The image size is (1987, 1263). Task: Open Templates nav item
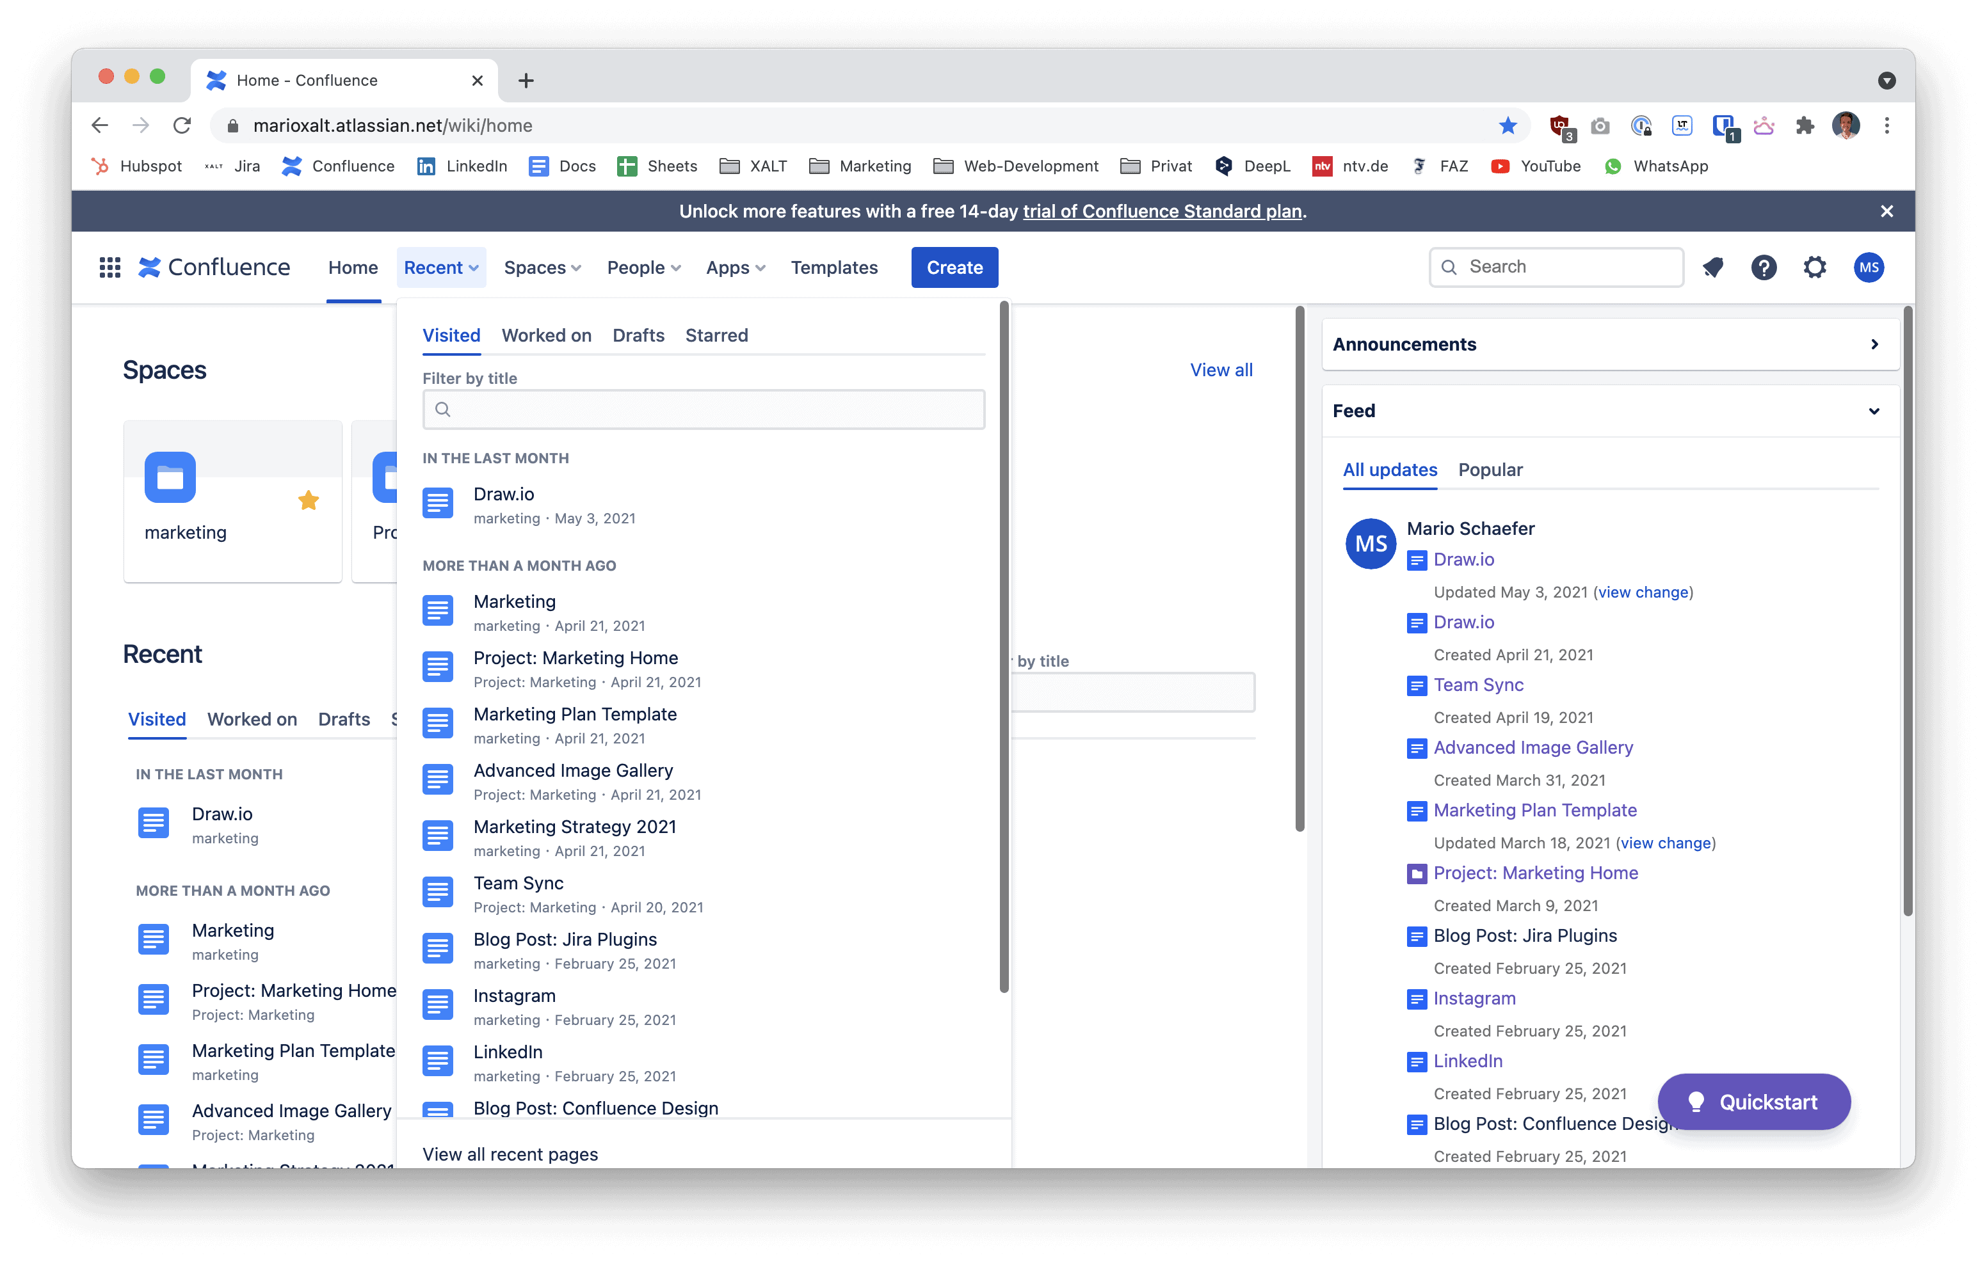[834, 267]
